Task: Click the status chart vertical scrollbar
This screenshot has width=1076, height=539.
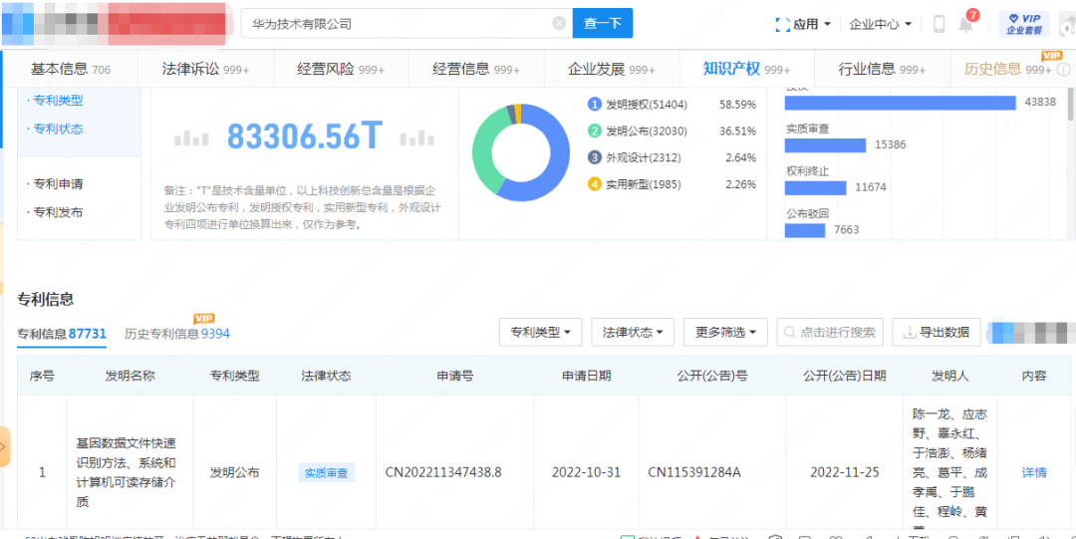Action: (1070, 105)
